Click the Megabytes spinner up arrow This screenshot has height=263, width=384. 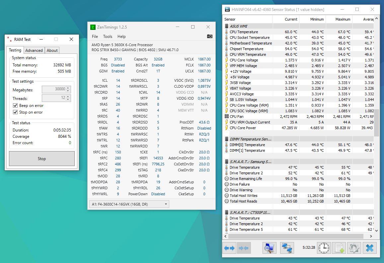(x=68, y=88)
